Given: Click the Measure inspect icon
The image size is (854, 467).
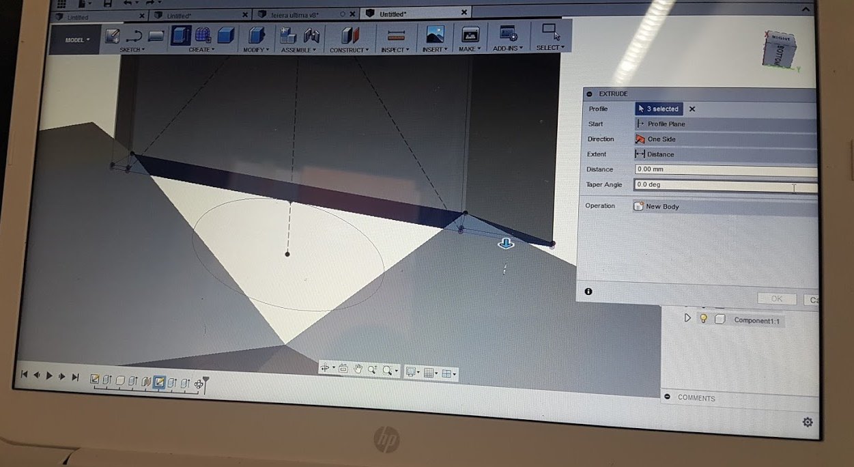Looking at the screenshot, I should pos(396,36).
